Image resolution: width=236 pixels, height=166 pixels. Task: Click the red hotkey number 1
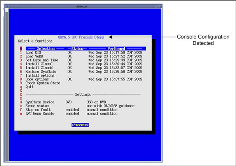(20, 53)
